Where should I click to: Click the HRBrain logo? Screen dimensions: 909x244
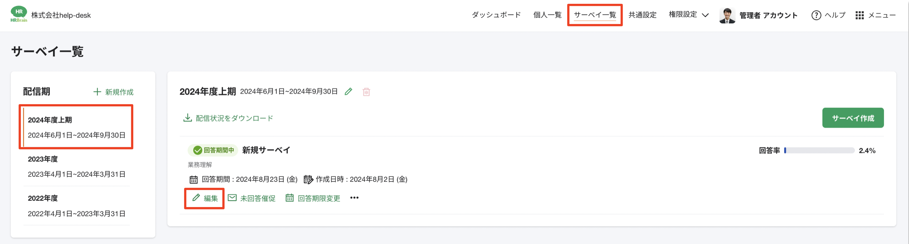(x=18, y=14)
